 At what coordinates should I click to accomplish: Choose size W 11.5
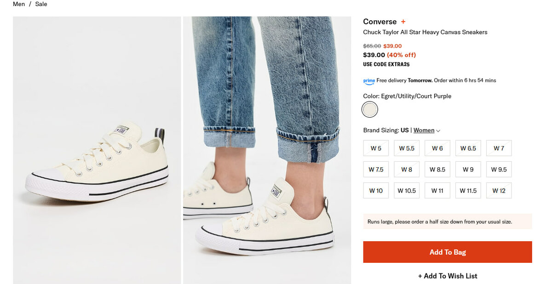[468, 191]
